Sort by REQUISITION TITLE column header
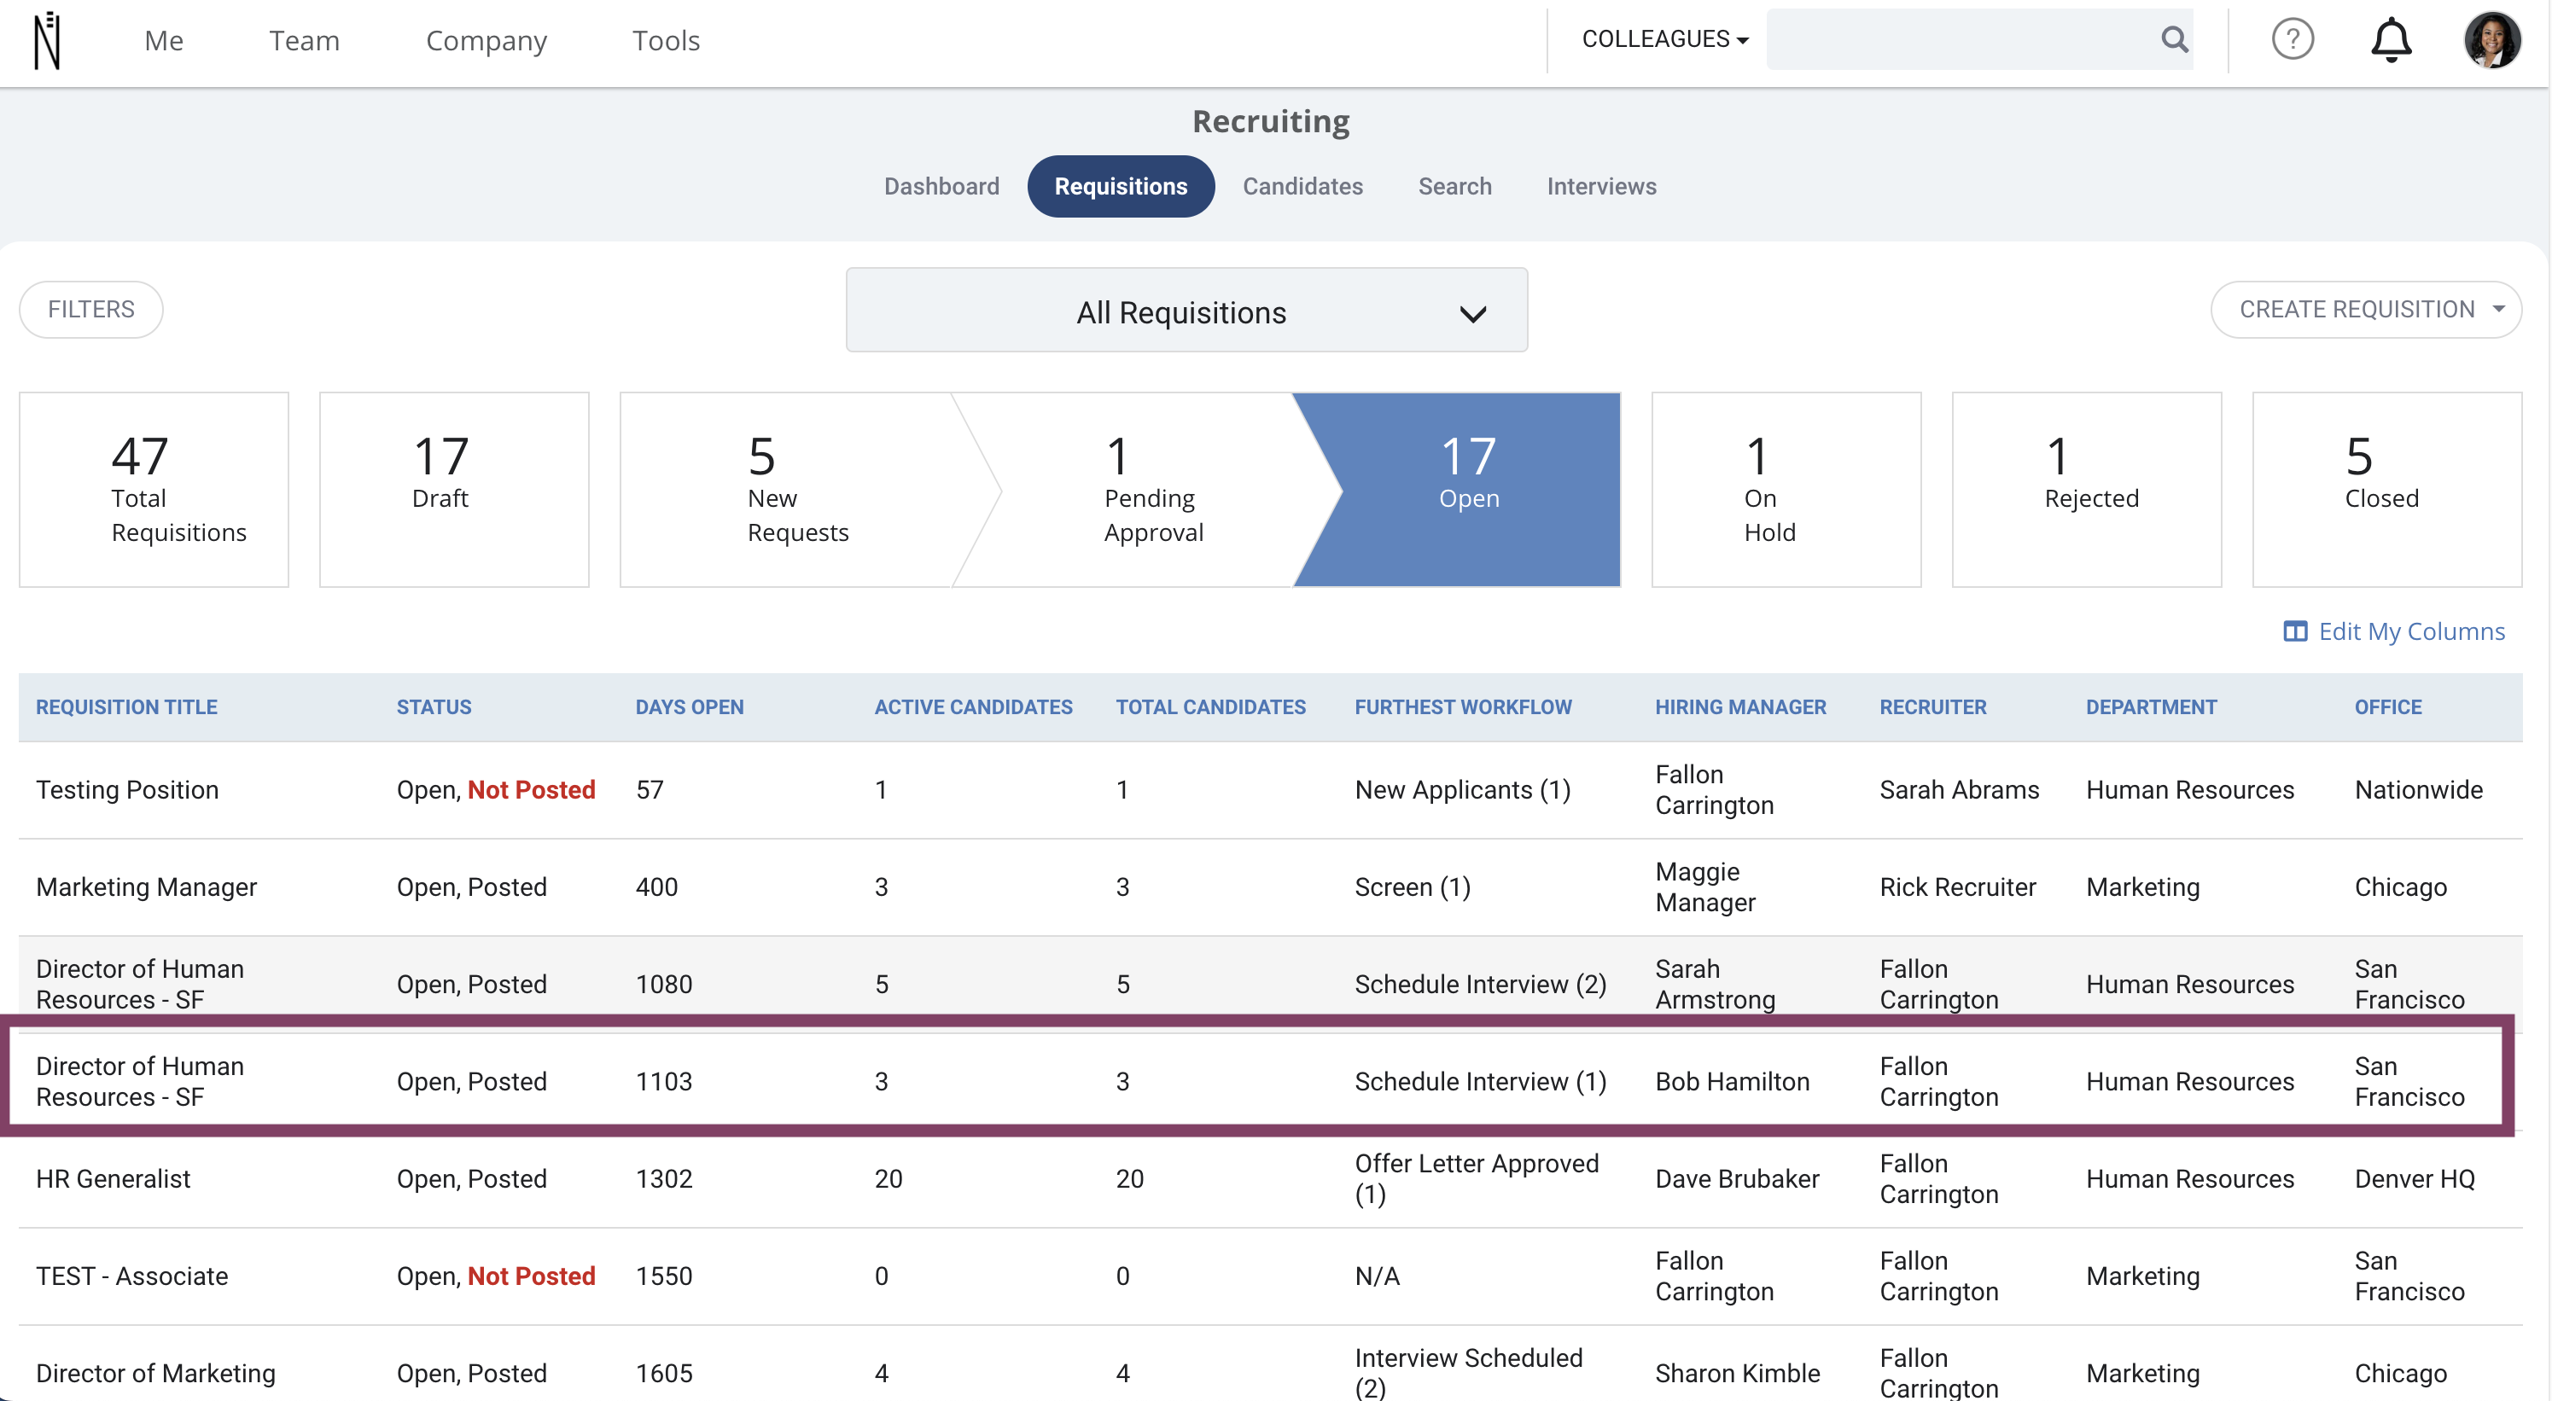 pos(127,707)
